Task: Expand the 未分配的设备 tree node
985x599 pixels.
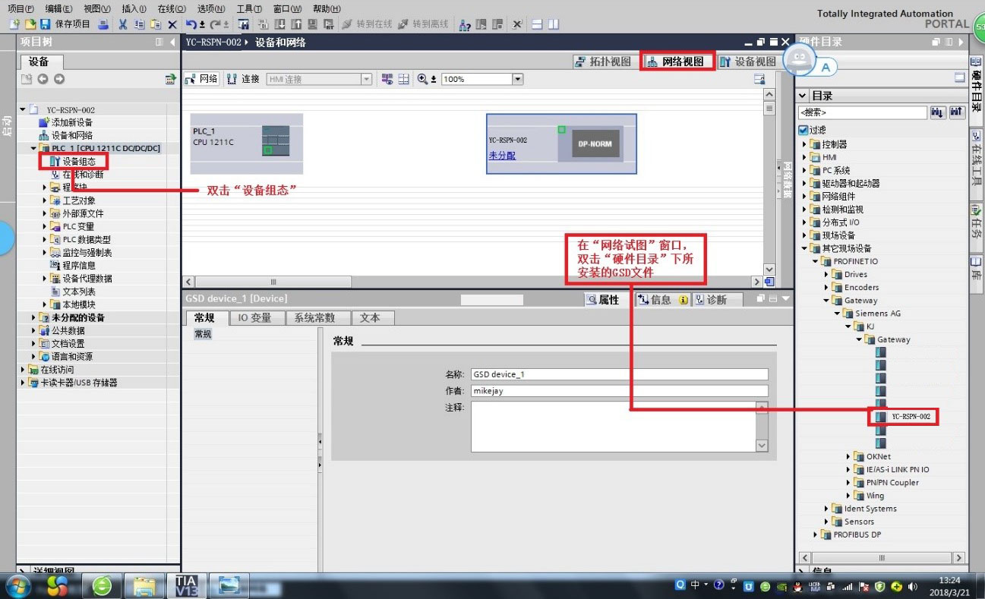Action: point(33,317)
